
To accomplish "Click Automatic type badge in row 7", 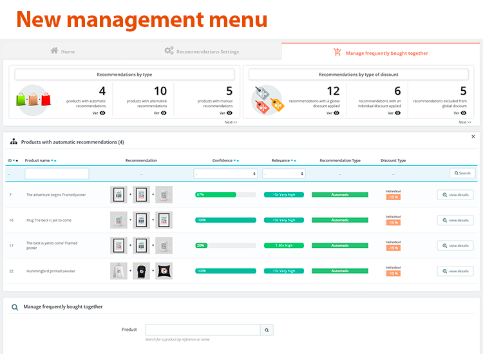I will tap(340, 194).
